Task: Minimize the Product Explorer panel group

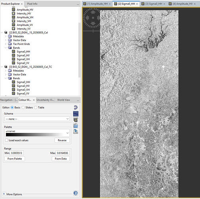Action: click(78, 4)
